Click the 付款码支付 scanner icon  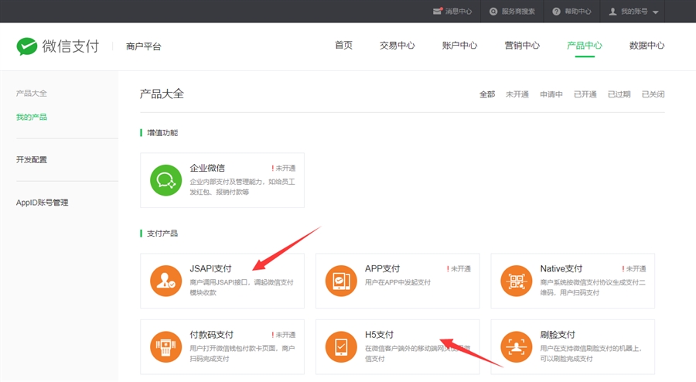click(x=165, y=346)
